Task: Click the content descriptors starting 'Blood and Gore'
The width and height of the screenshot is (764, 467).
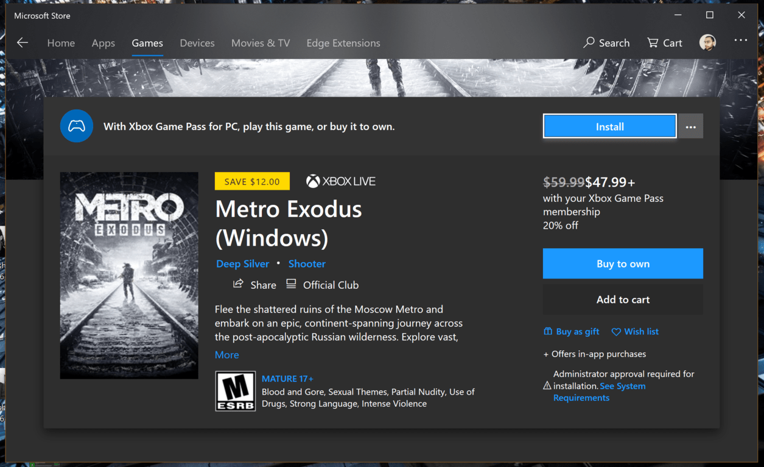Action: point(368,398)
